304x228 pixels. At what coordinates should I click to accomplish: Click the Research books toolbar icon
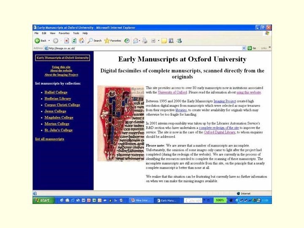[171, 41]
